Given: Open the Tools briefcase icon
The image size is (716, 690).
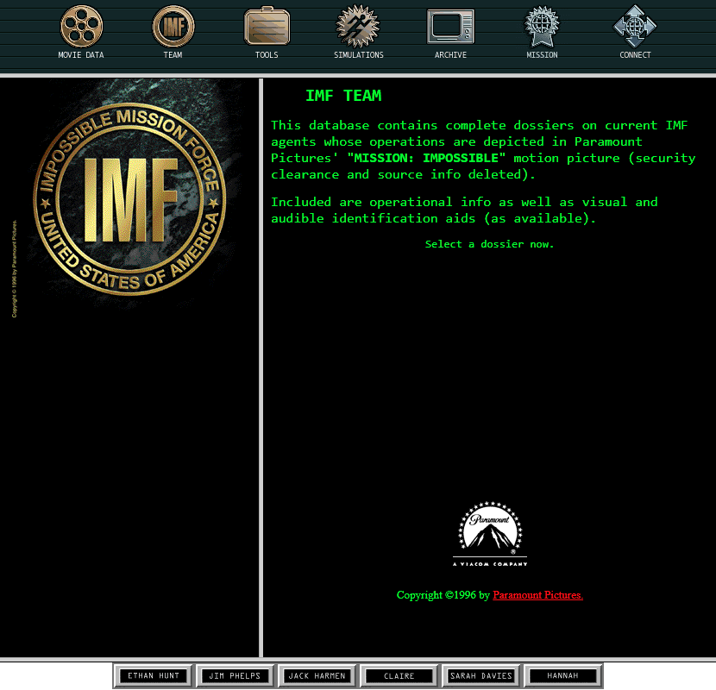Looking at the screenshot, I should click(267, 26).
